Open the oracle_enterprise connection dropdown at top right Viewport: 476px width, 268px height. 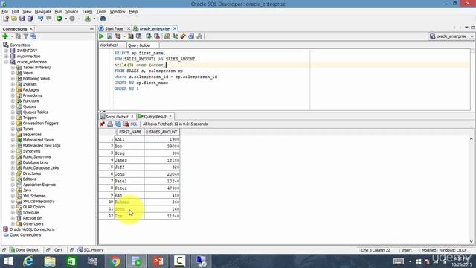[x=472, y=36]
